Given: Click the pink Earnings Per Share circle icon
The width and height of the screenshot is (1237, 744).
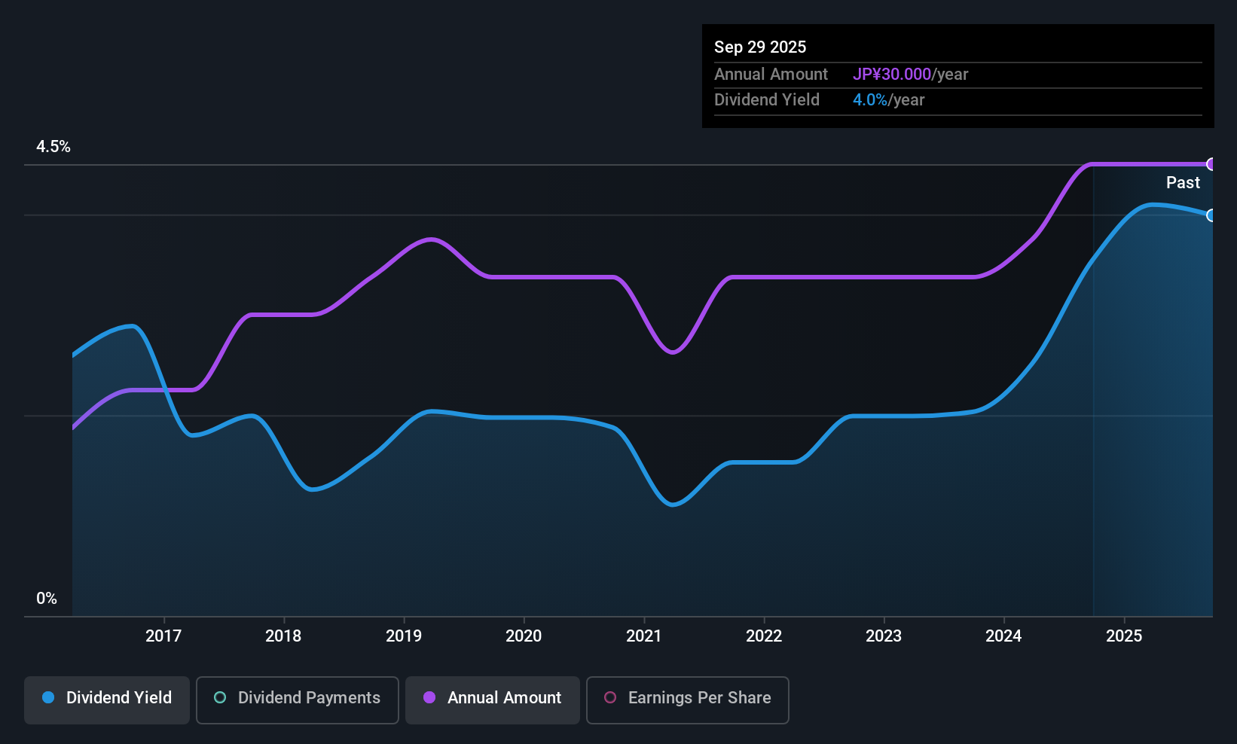Looking at the screenshot, I should coord(610,697).
